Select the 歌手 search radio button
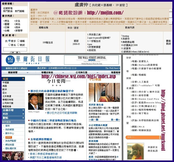The image size is (174, 162). 10,41
